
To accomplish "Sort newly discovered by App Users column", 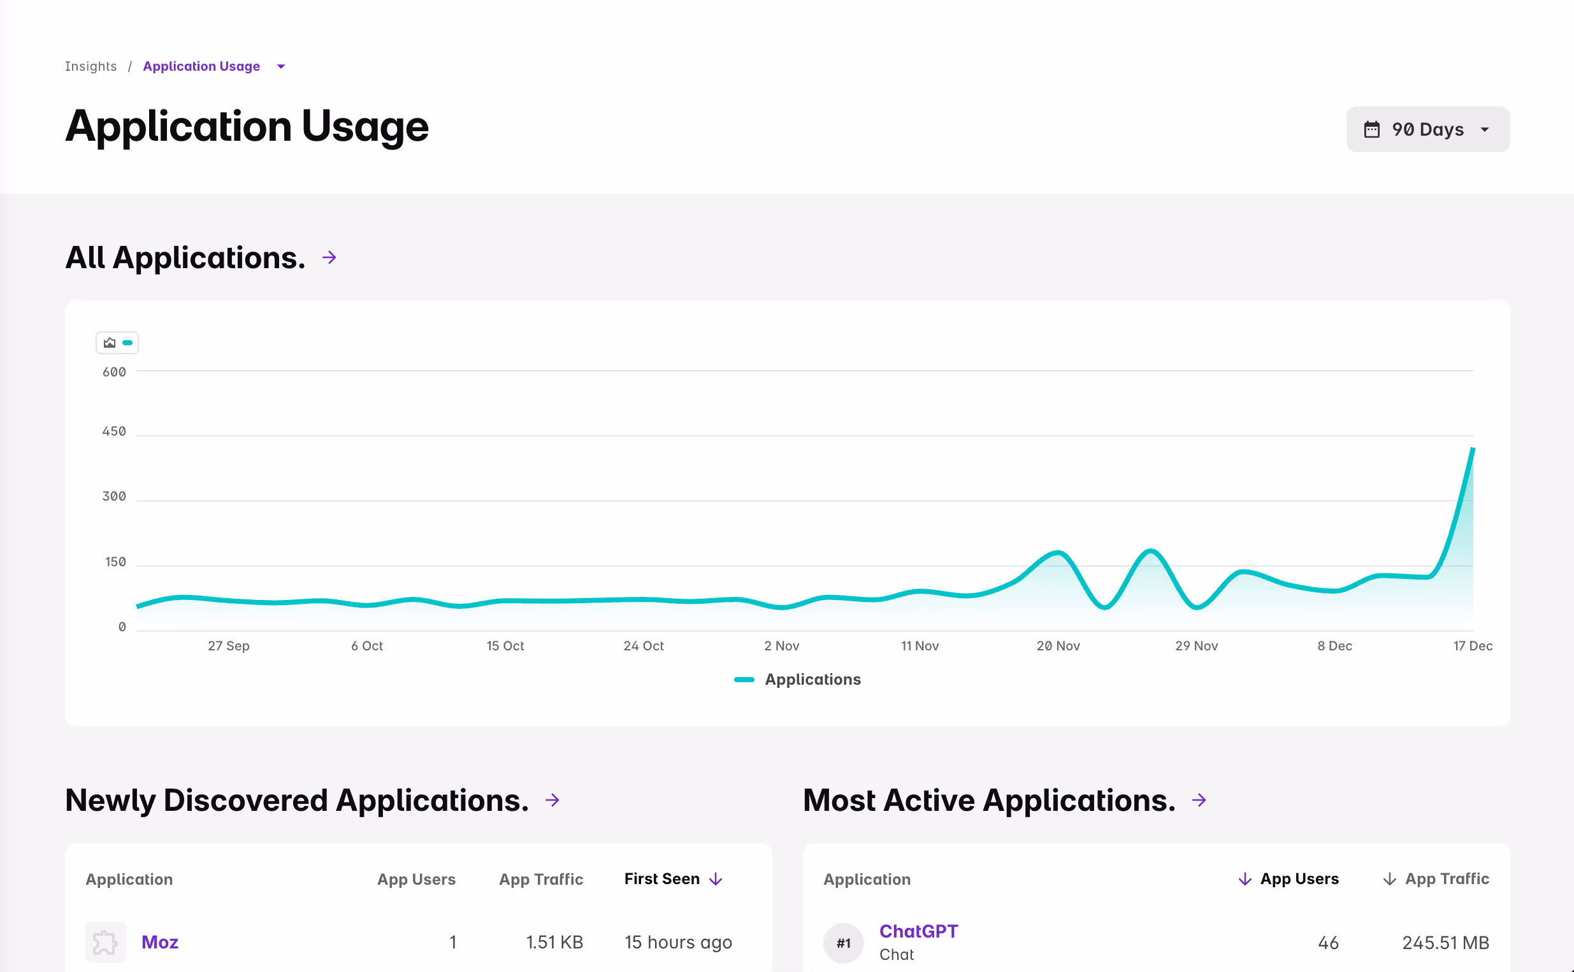I will (x=416, y=880).
